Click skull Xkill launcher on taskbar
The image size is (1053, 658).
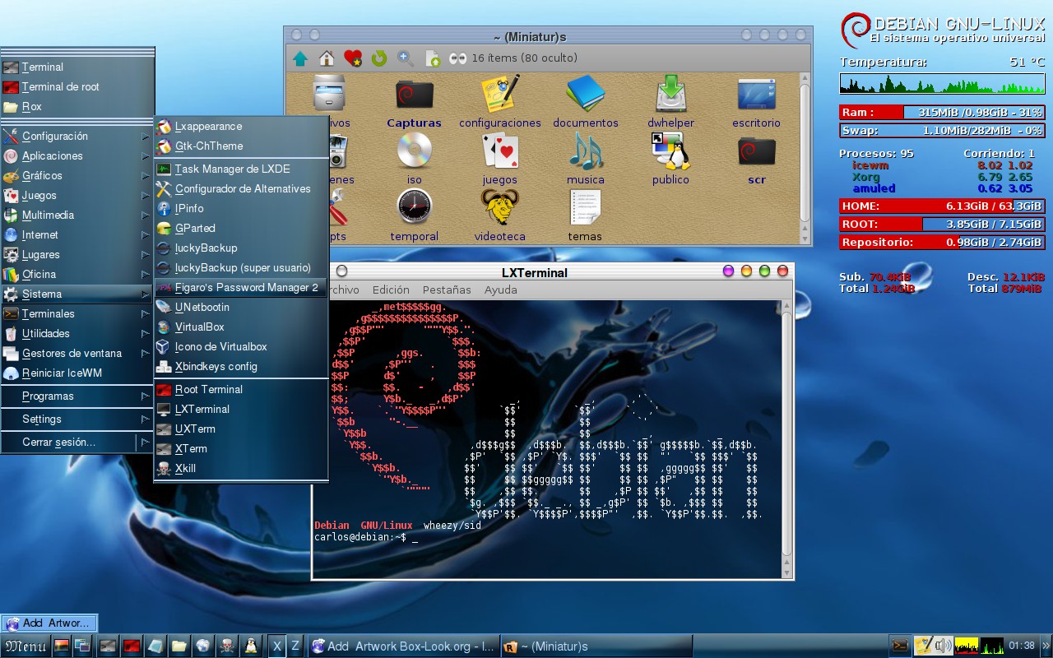[226, 646]
